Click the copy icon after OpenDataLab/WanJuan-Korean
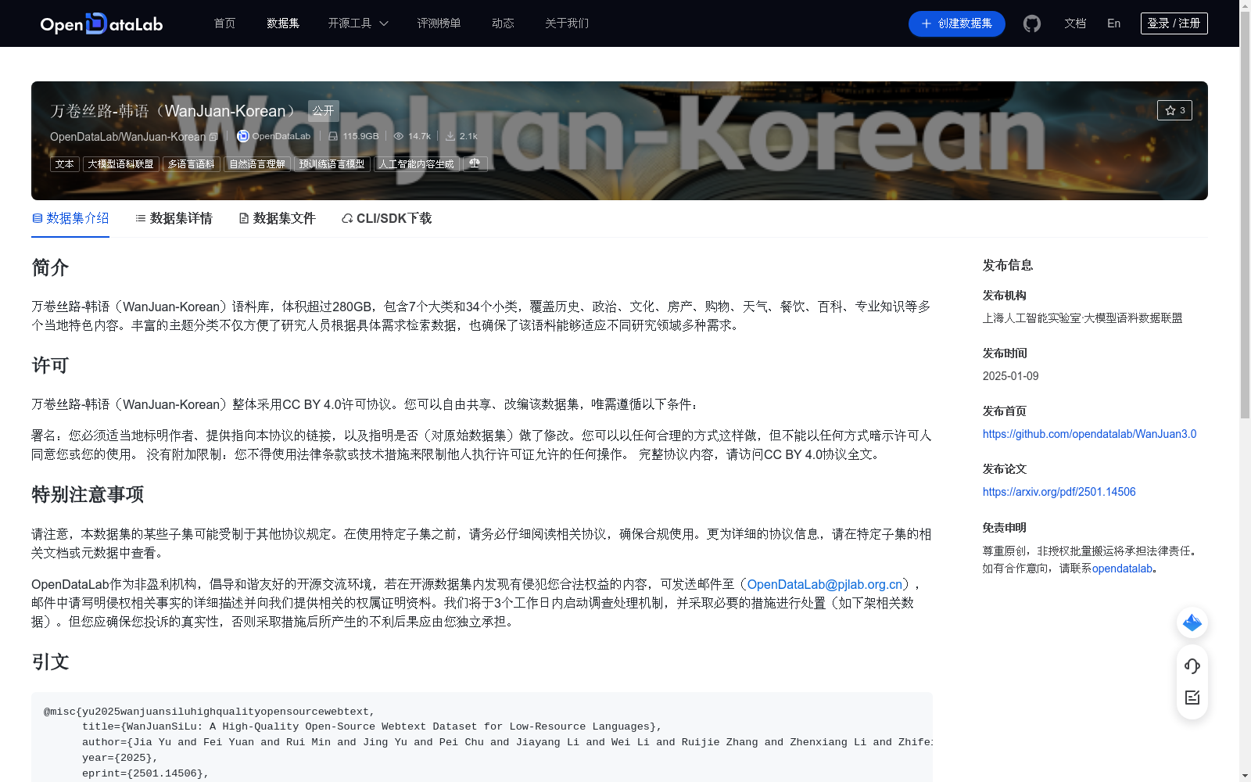Screen dimensions: 1251x782 click(213, 137)
